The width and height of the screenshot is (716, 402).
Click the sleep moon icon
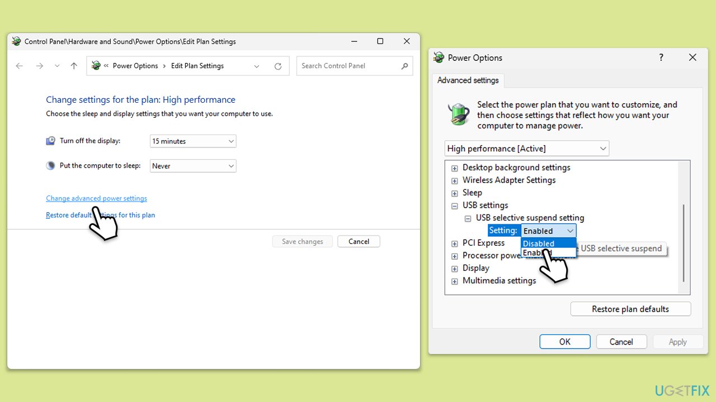[x=51, y=166]
